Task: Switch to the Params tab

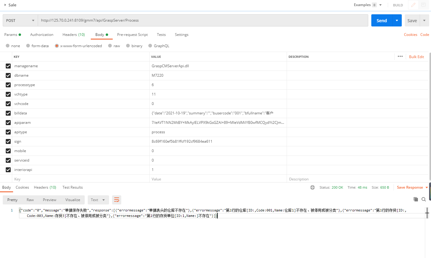Action: pos(12,35)
